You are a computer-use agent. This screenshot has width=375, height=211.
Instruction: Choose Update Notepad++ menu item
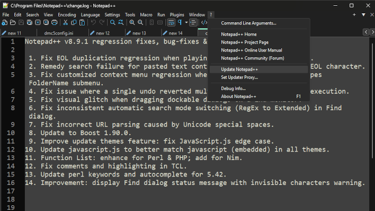pos(259,69)
